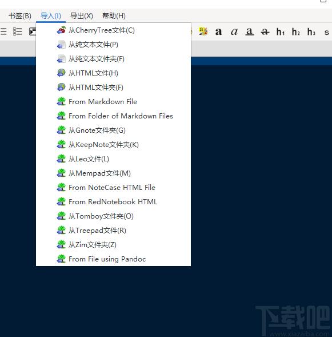Import 从Leo文件(L)
The width and height of the screenshot is (332, 337).
tap(113, 159)
